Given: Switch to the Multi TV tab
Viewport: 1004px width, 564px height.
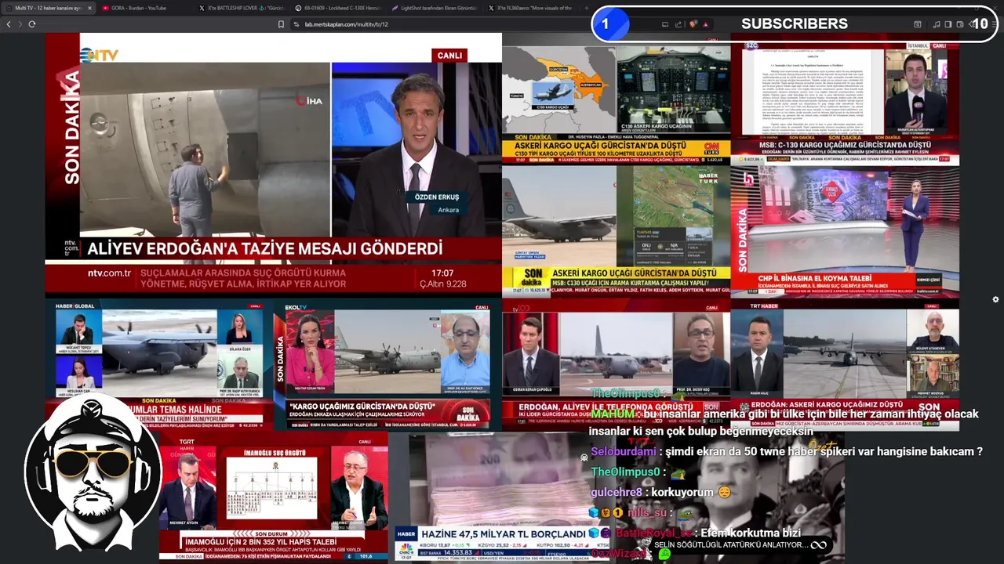Looking at the screenshot, I should (49, 8).
